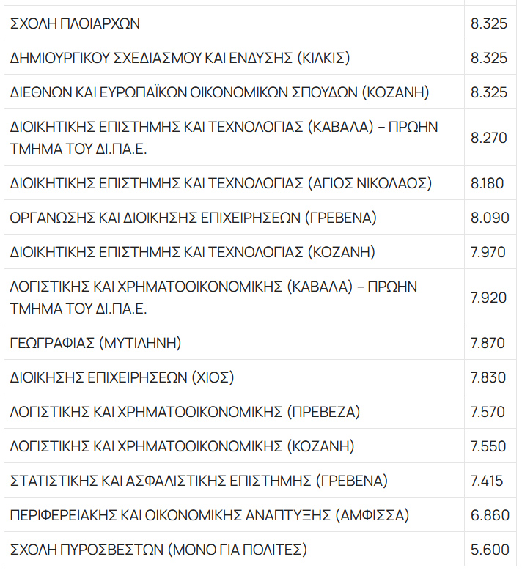
Task: Click the 5.600 score for ΣΧΟΛΗ ΠΥΡΟΣΒΕΣΤΩΝ
Action: (489, 550)
